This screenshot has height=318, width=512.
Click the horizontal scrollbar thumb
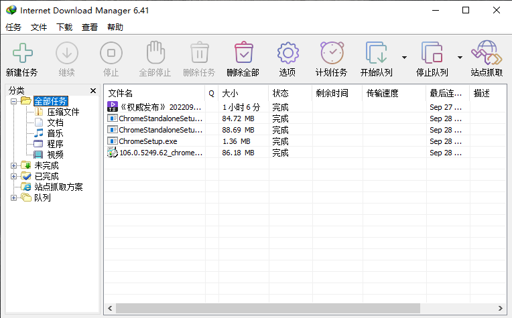(x=268, y=308)
